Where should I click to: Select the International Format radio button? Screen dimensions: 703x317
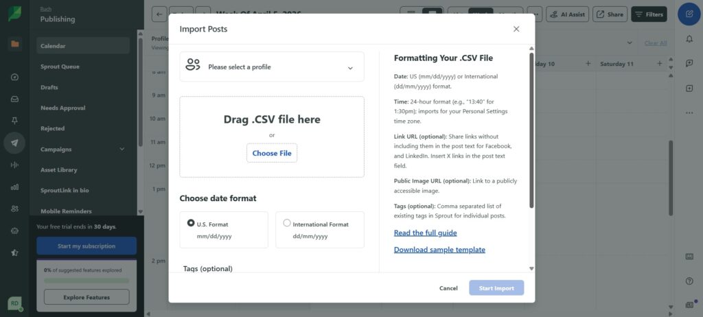287,223
